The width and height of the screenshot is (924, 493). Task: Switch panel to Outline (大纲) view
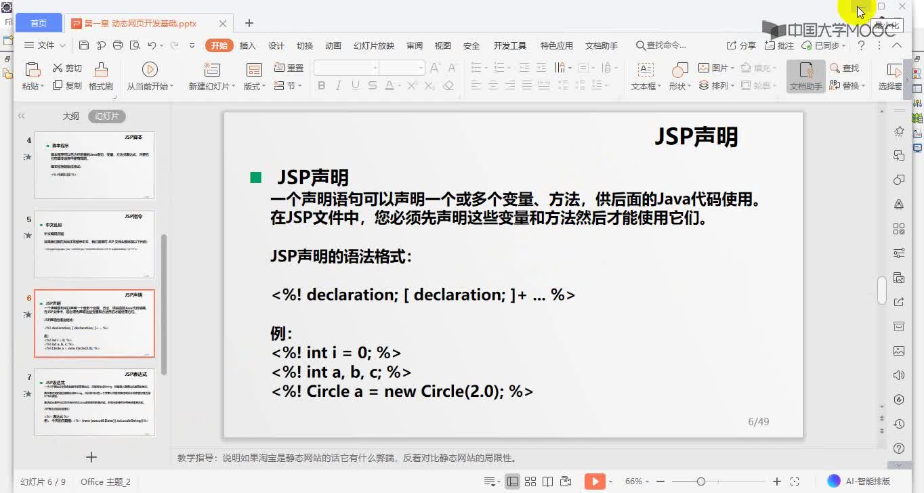(x=71, y=116)
